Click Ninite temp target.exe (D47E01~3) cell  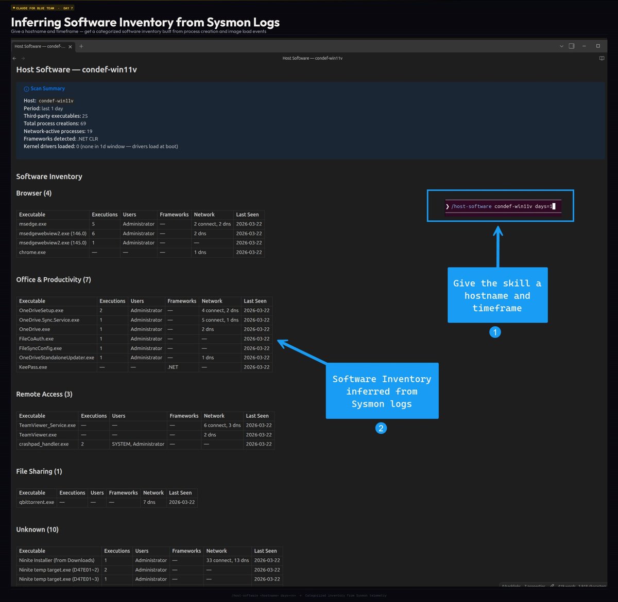(59, 579)
